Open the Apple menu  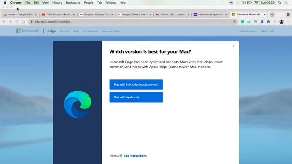coord(5,3)
